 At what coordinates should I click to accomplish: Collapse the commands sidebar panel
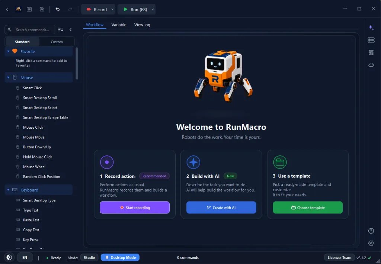coord(70,30)
